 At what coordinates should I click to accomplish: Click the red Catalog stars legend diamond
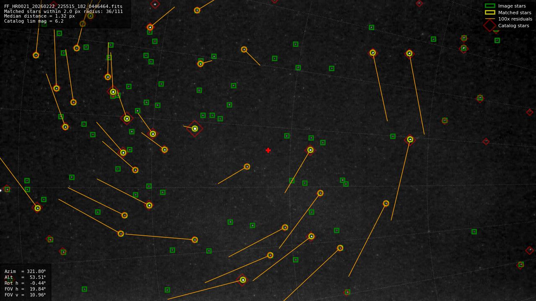click(490, 26)
